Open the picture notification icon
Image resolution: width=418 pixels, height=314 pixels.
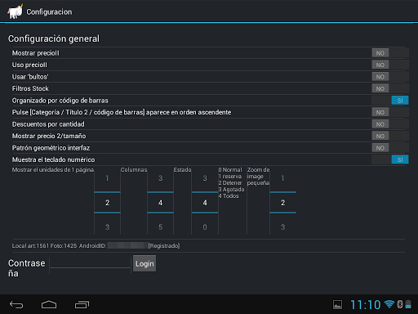tap(337, 304)
